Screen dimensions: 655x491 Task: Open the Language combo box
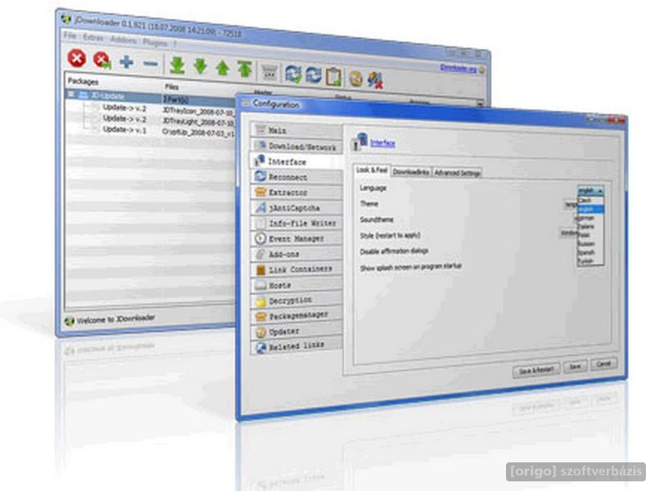point(590,191)
